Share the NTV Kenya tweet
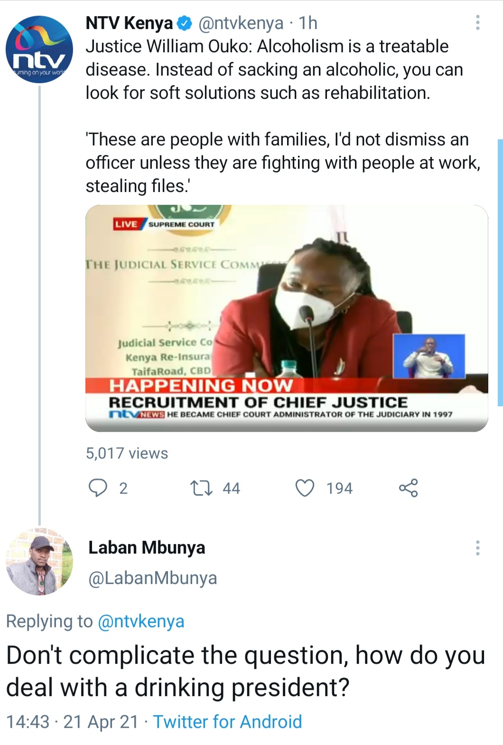 tap(408, 488)
